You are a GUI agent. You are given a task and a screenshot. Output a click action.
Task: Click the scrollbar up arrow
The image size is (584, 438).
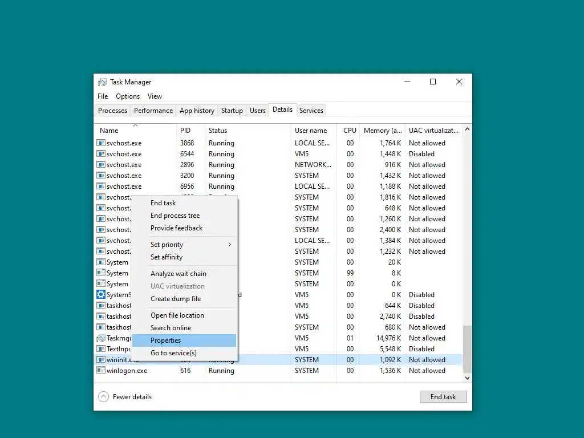[467, 129]
